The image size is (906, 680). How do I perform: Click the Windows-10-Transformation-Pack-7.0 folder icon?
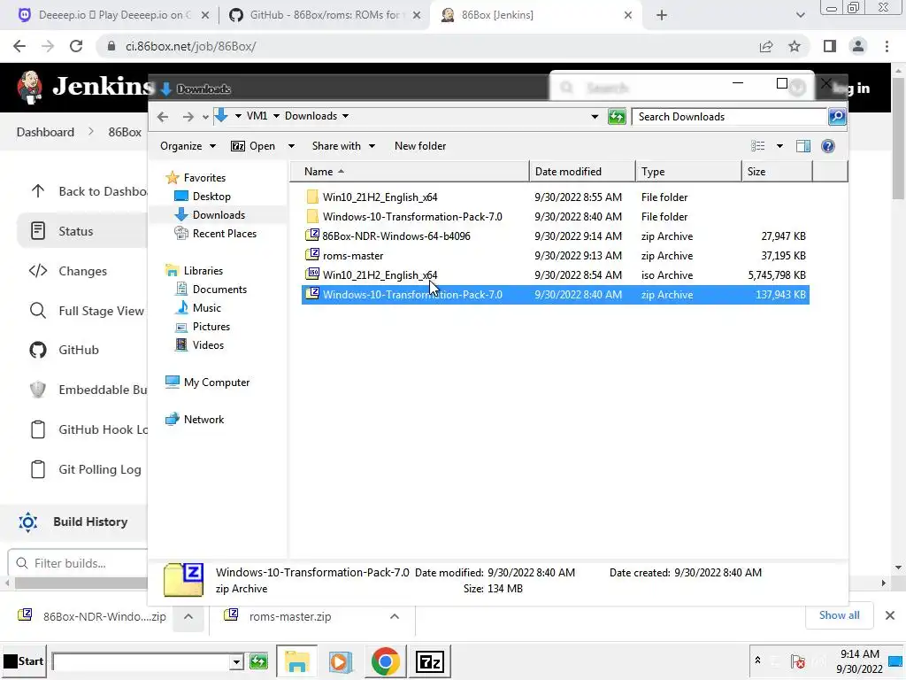(312, 216)
